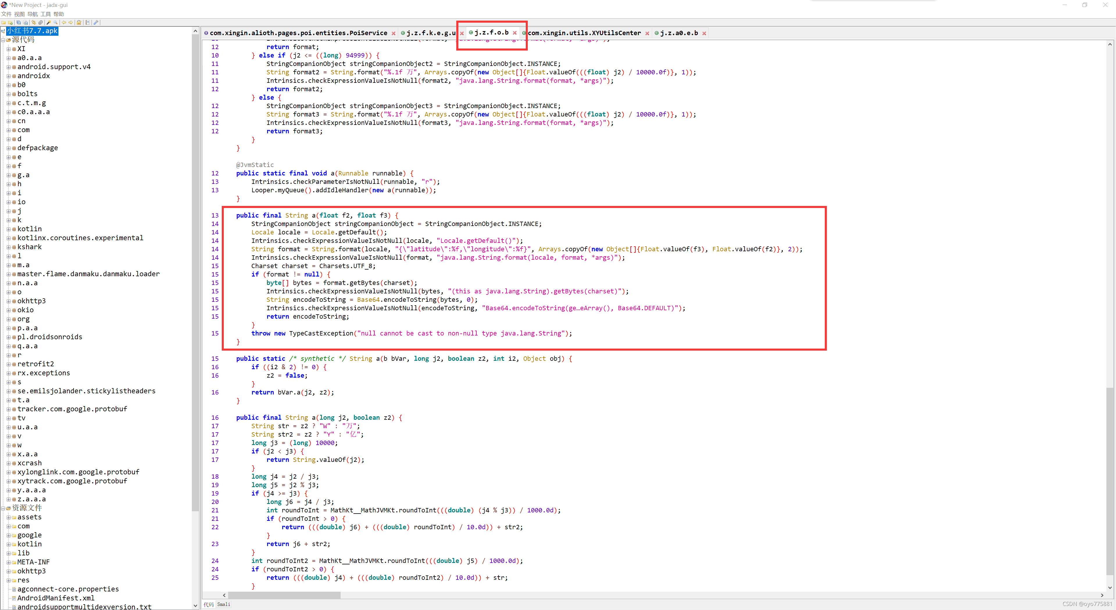Click the save all toolbar icon
Viewport: 1116px width, 610px height.
coord(19,23)
